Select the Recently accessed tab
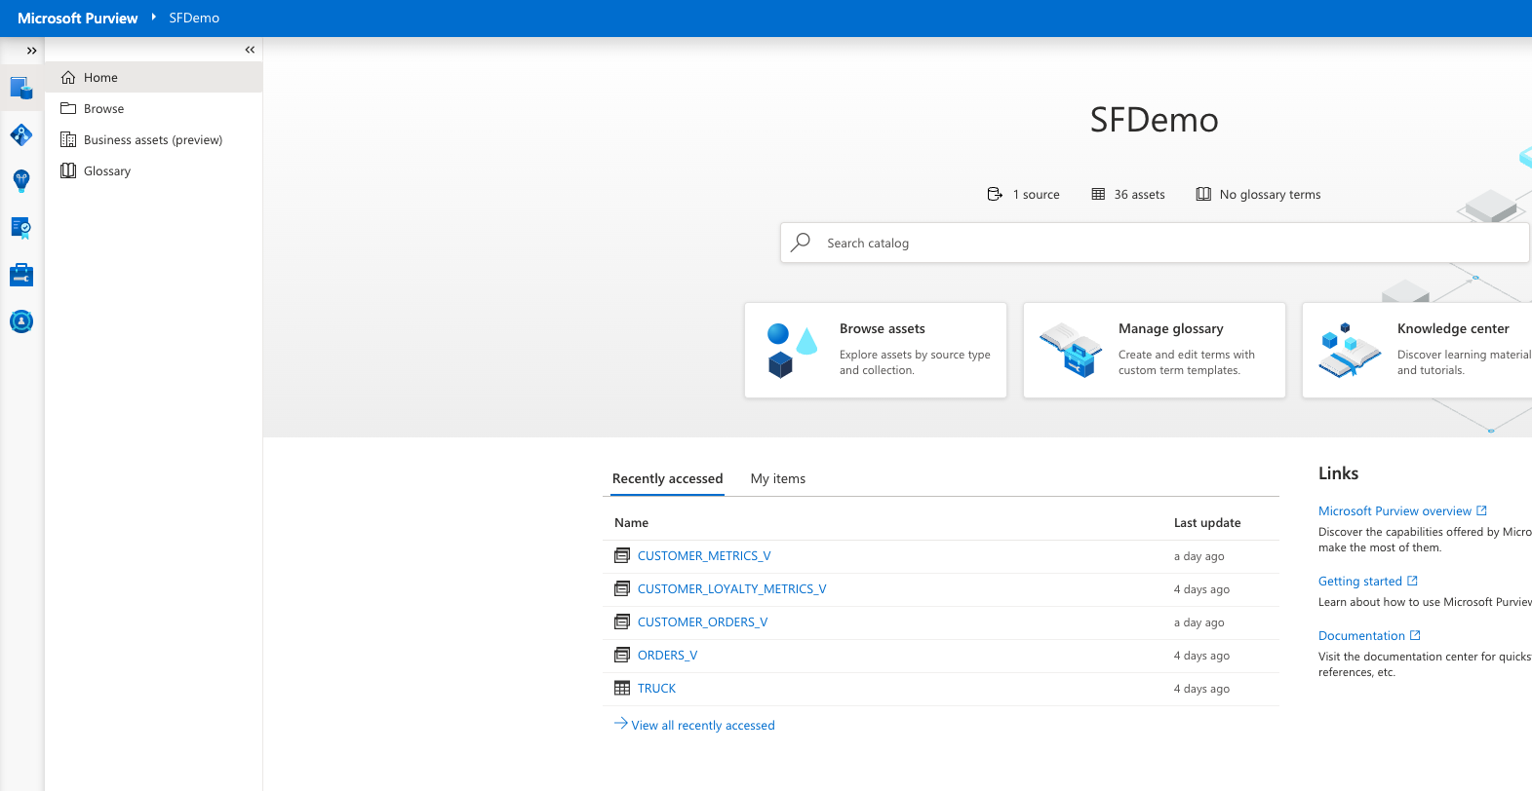This screenshot has width=1532, height=791. [x=667, y=478]
